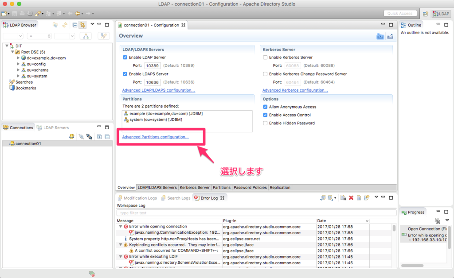
Task: Click the yellow back navigation arrow
Action: pos(77,14)
